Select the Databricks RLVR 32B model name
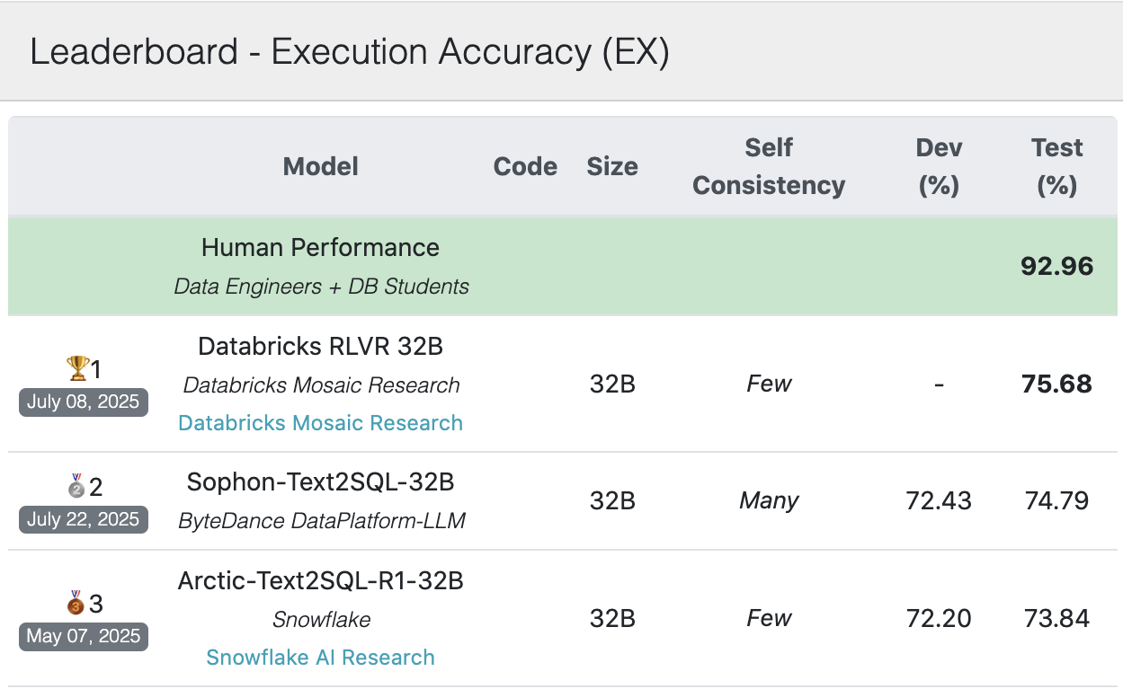Image resolution: width=1123 pixels, height=689 pixels. click(321, 347)
